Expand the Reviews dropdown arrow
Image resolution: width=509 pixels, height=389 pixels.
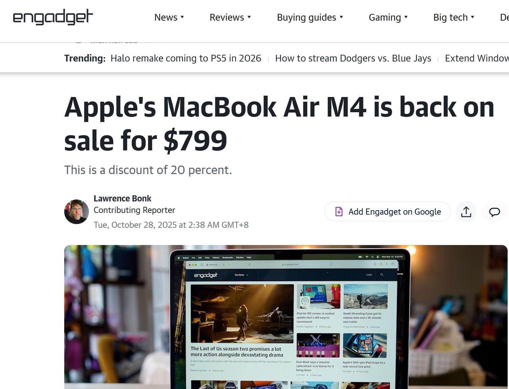pos(249,17)
